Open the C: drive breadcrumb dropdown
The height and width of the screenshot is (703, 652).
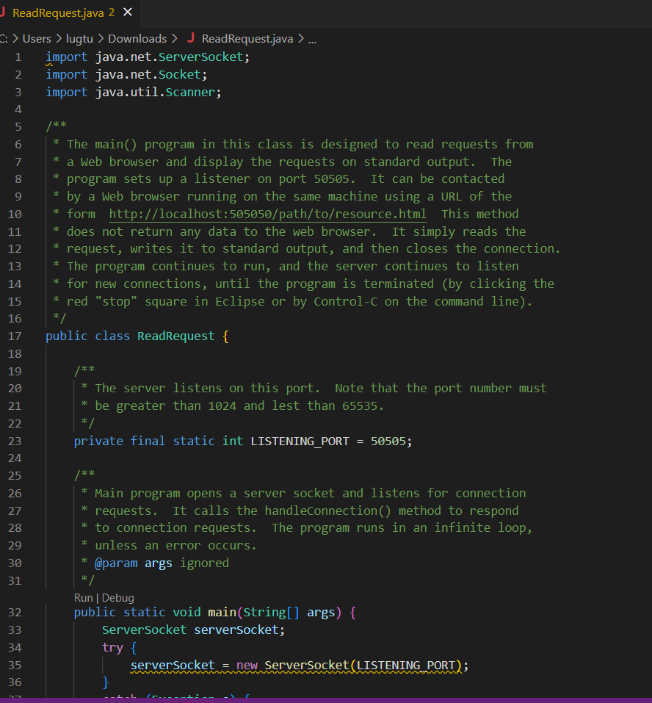(6, 38)
